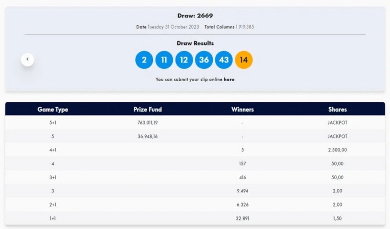Click the Winners column header
The width and height of the screenshot is (390, 229).
(243, 109)
